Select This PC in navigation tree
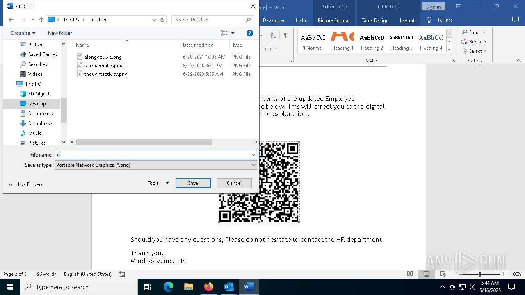Viewport: 525px width, 295px height. pos(32,84)
